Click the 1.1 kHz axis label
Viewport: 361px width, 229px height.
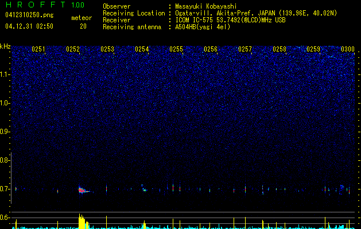(3, 74)
